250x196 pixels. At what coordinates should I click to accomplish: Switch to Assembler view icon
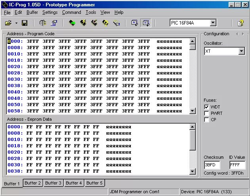pos(135,23)
